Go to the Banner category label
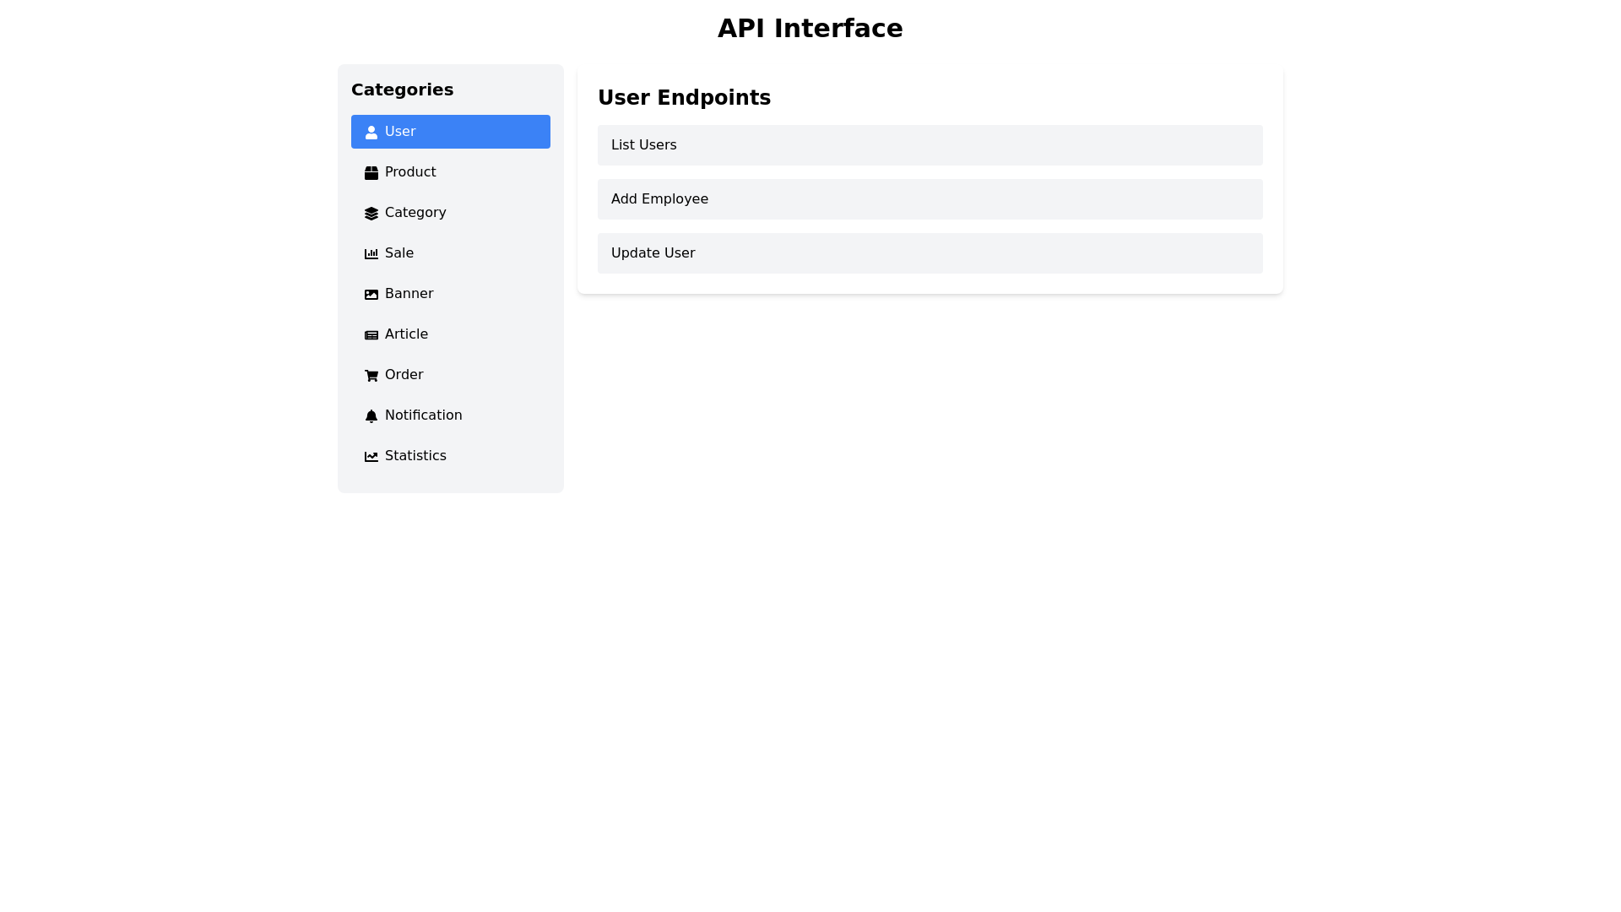Viewport: 1621px width, 912px height. 409,294
